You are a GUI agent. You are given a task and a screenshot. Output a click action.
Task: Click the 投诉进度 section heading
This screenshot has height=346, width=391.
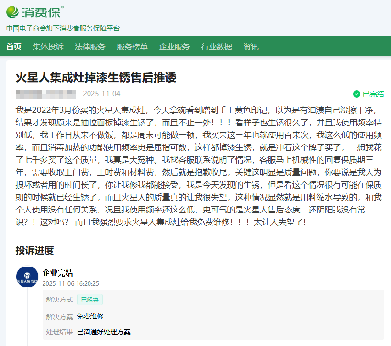tap(34, 250)
